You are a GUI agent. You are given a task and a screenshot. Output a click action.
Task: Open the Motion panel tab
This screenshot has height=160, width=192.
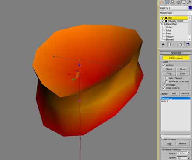pos(178,2)
